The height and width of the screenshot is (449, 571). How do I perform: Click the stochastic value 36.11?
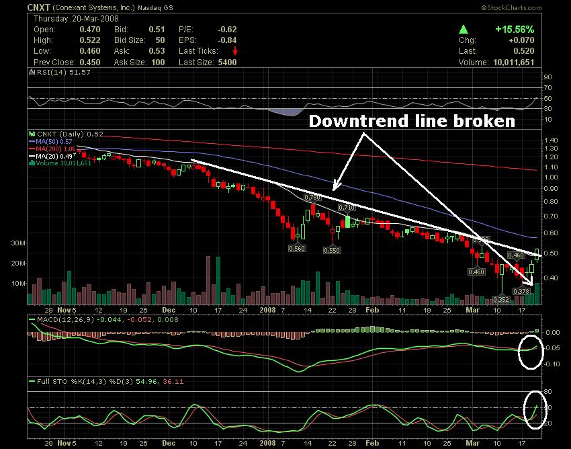click(173, 382)
